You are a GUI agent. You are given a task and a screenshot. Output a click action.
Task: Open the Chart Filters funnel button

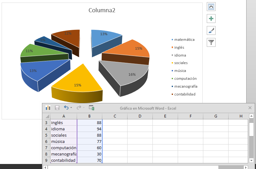[211, 42]
